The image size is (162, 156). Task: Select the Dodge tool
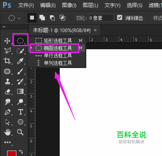pyautogui.click(x=20, y=102)
